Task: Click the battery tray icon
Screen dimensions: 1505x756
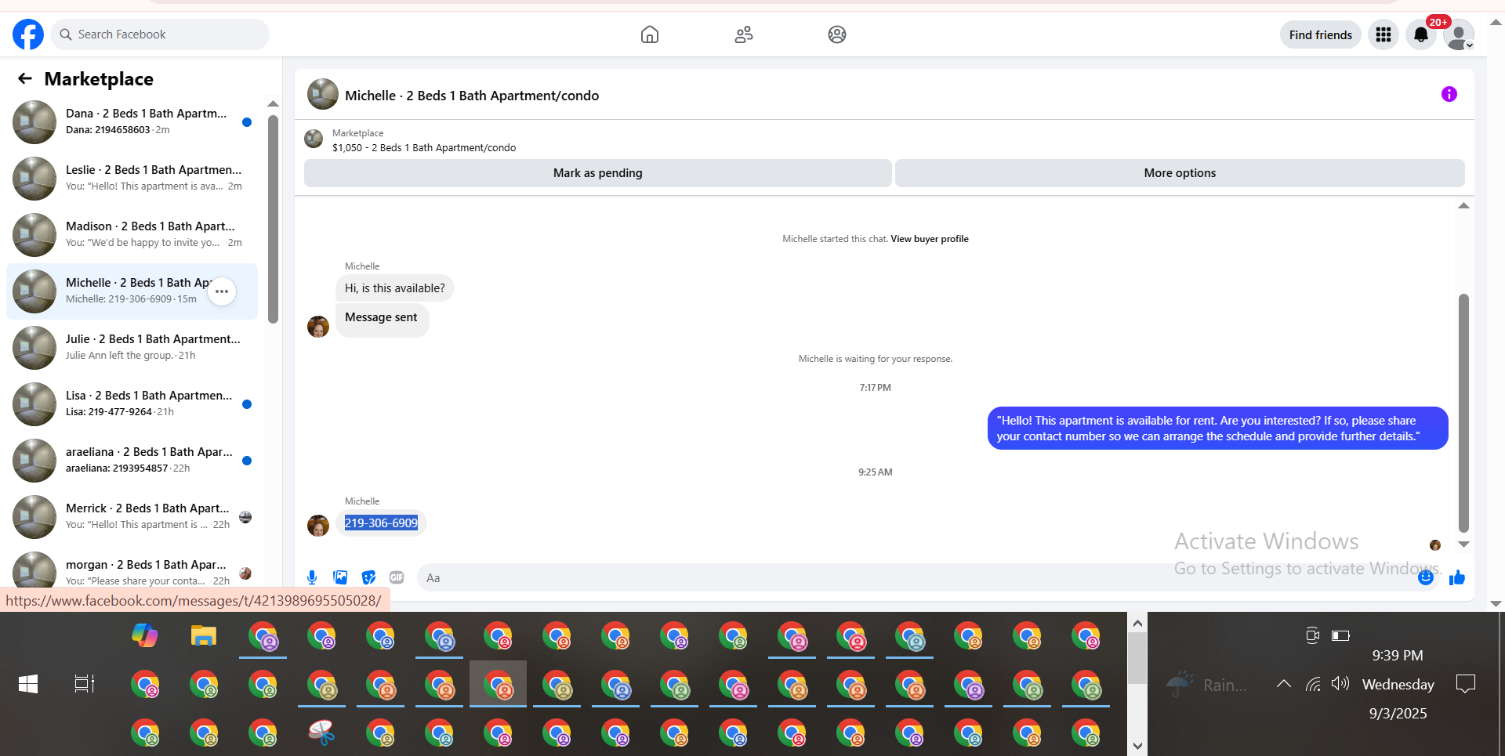Action: pos(1340,635)
